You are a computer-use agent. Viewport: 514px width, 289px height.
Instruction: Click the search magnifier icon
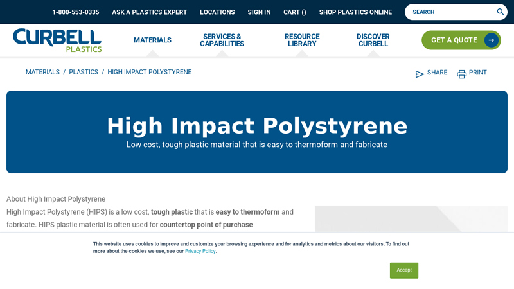click(500, 12)
